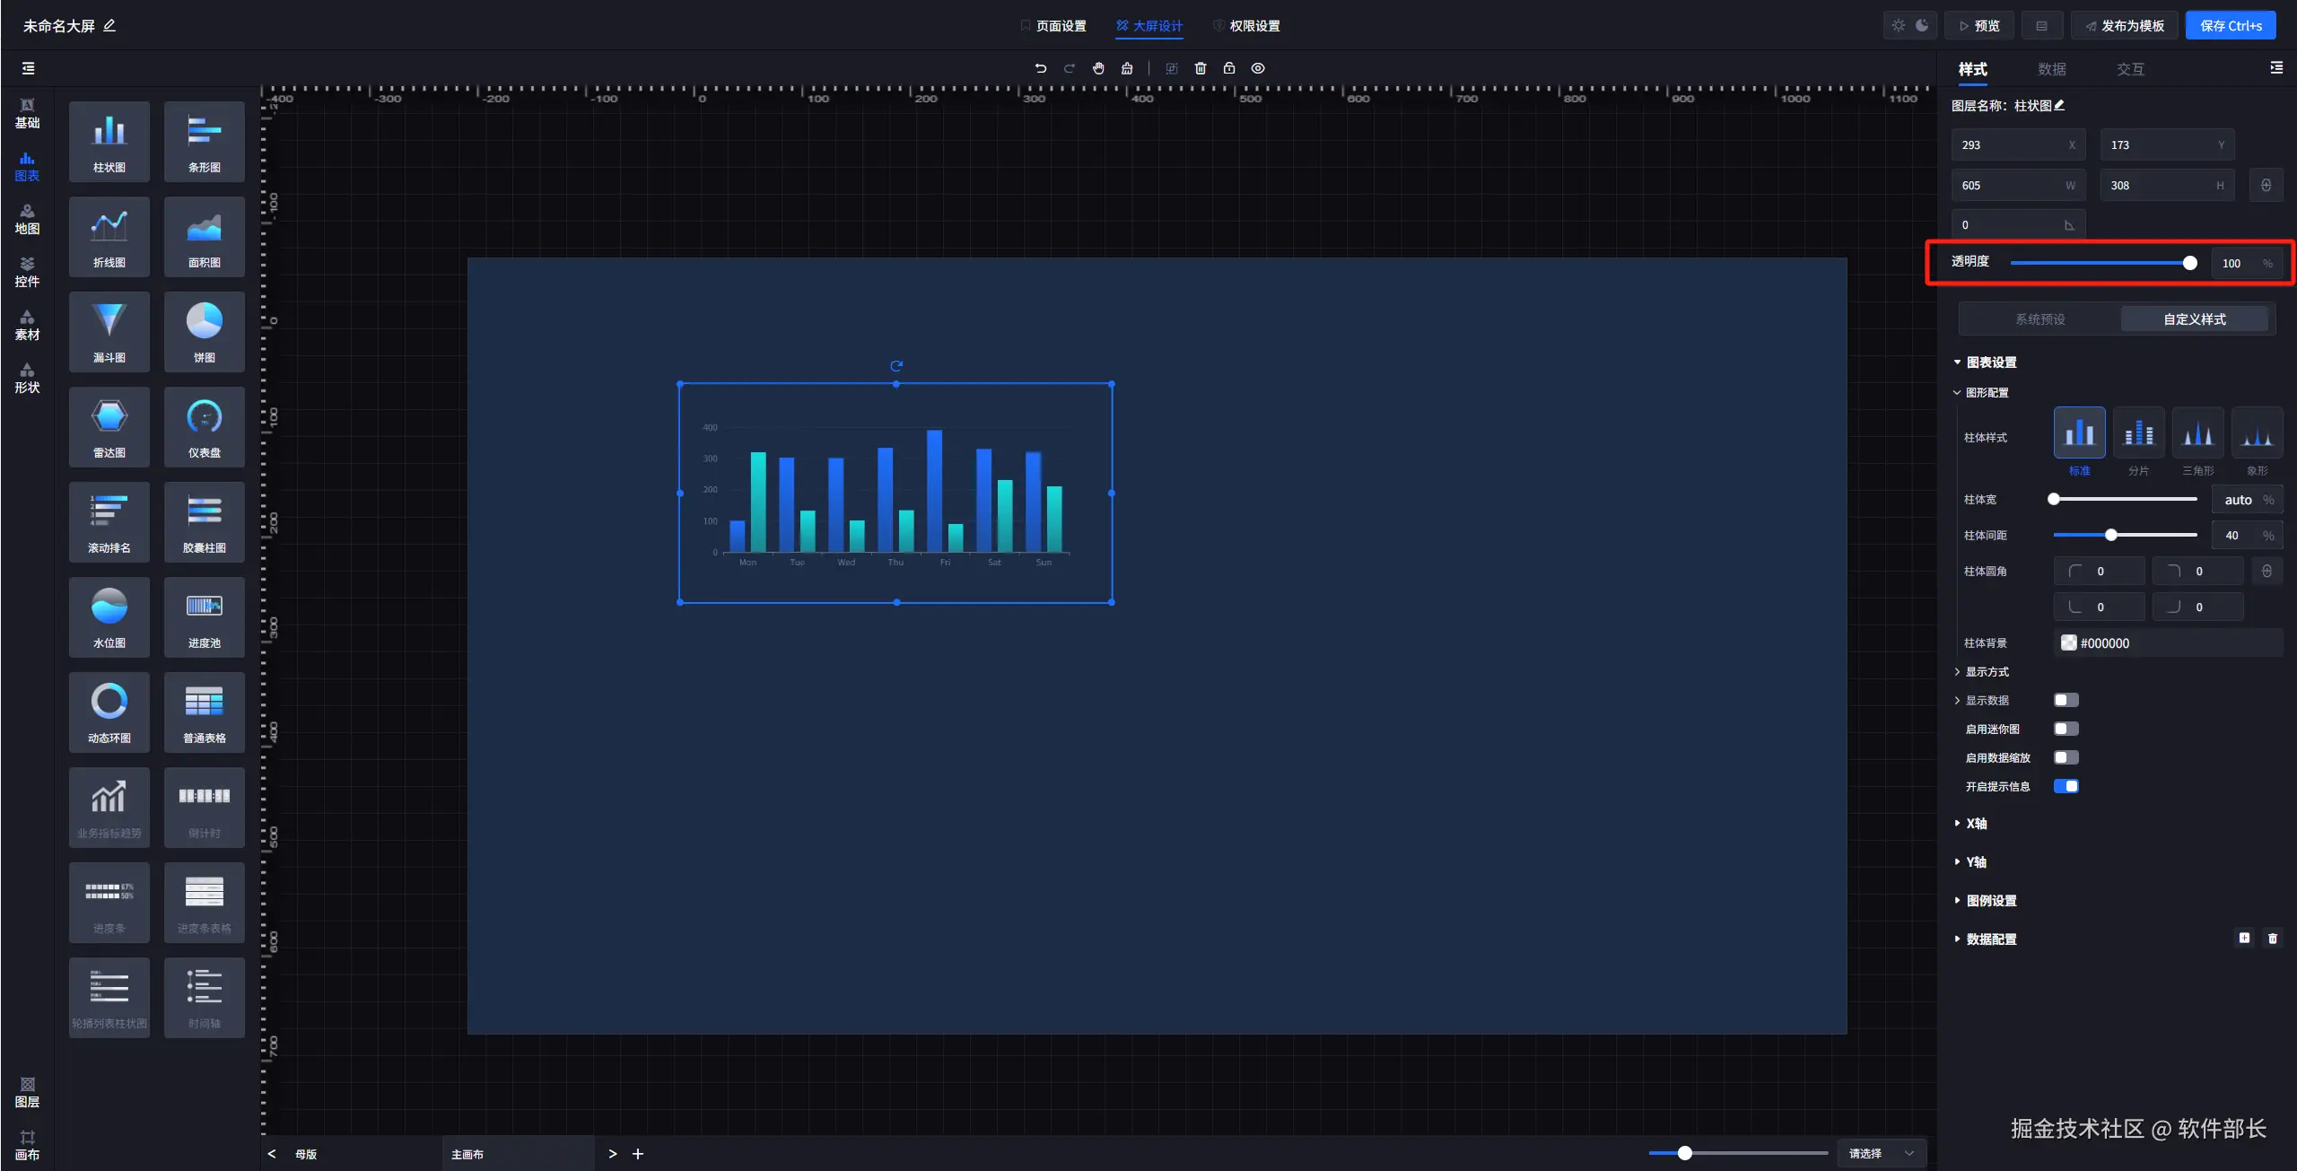This screenshot has width=2297, height=1171.
Task: Open the 页面设置 tab
Action: coord(1053,26)
